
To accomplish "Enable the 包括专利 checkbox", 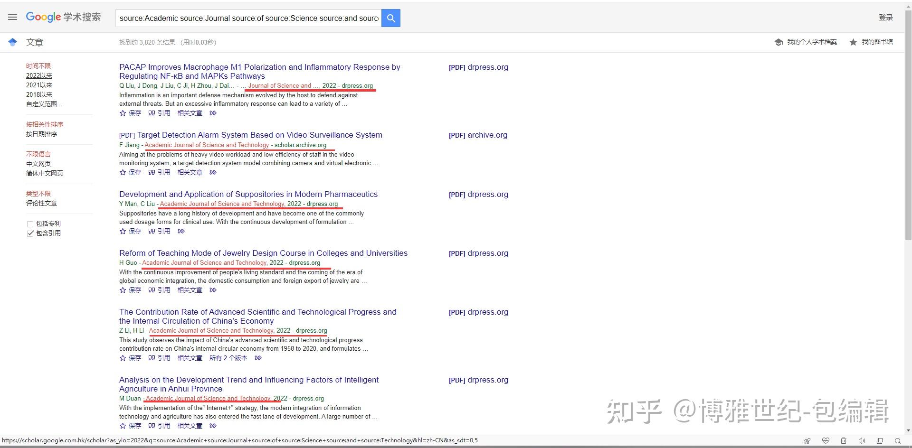I will pos(30,224).
